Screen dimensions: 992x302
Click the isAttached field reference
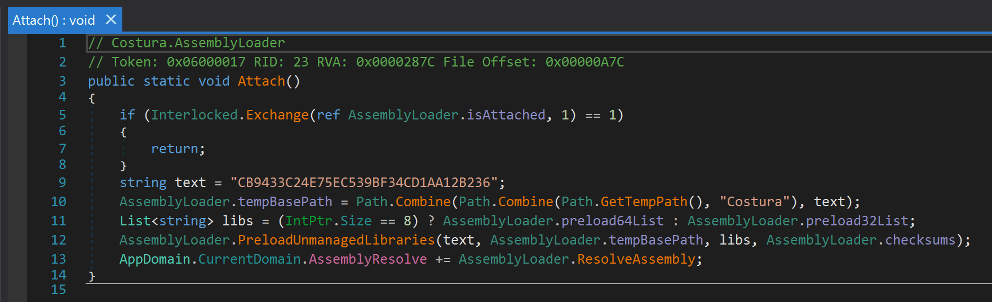pyautogui.click(x=506, y=115)
